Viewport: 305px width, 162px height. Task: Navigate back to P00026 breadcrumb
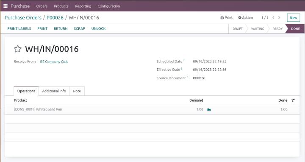click(x=55, y=18)
